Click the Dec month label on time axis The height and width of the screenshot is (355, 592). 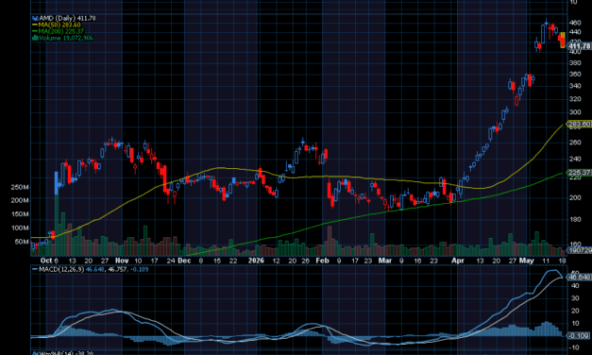point(184,261)
